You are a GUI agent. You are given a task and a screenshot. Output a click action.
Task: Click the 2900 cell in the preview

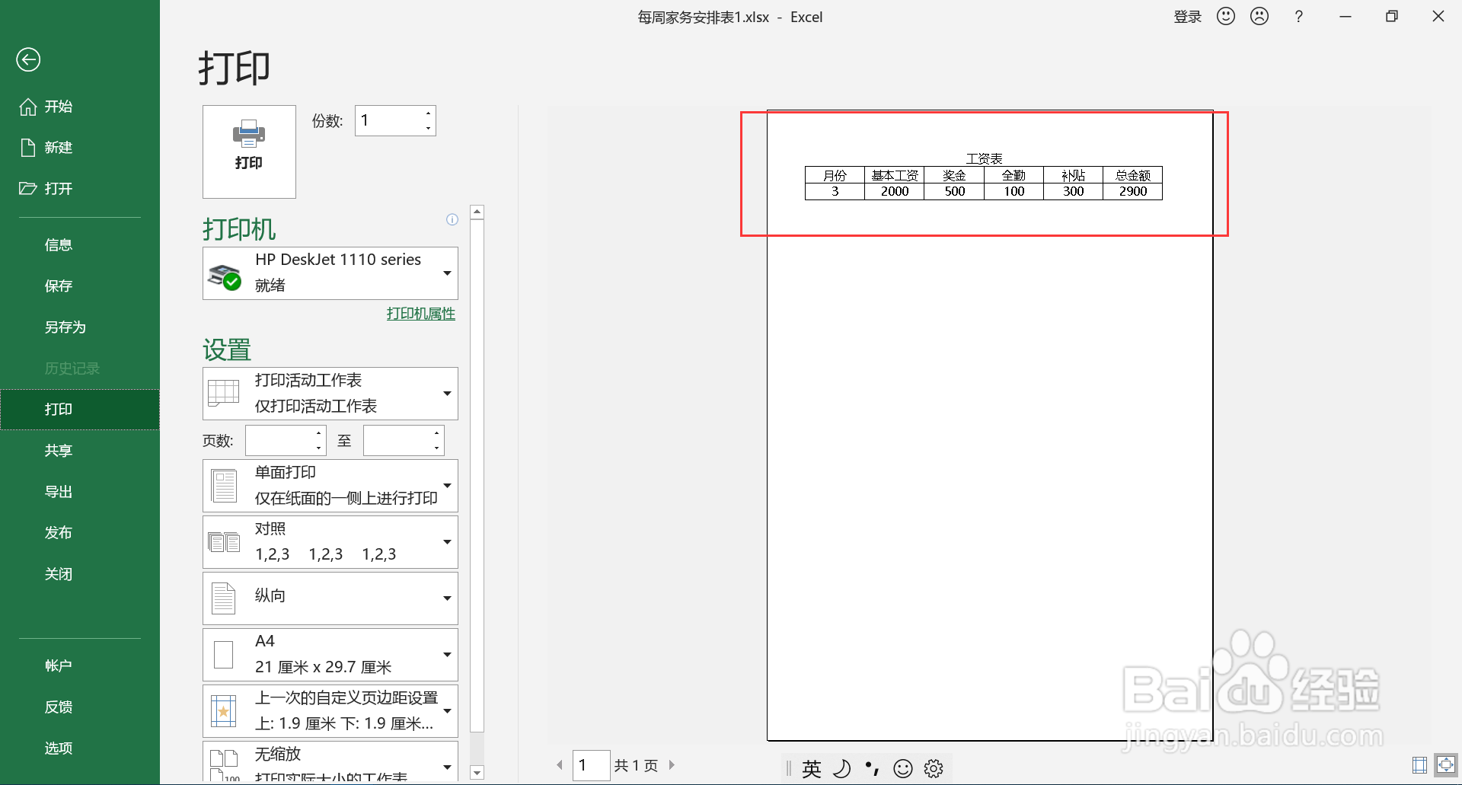click(1133, 192)
